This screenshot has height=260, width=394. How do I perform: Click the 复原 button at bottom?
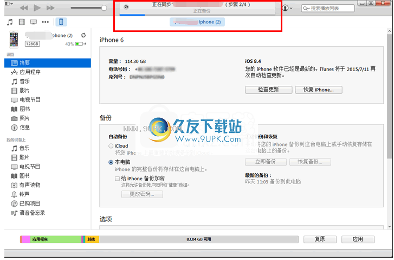point(320,239)
